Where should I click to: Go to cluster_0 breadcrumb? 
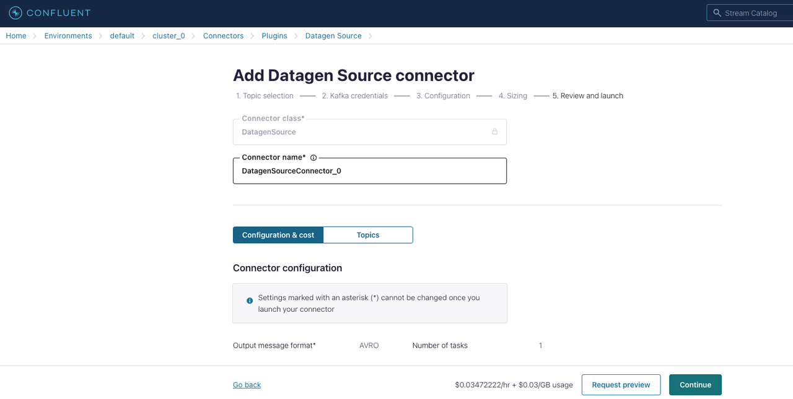169,36
